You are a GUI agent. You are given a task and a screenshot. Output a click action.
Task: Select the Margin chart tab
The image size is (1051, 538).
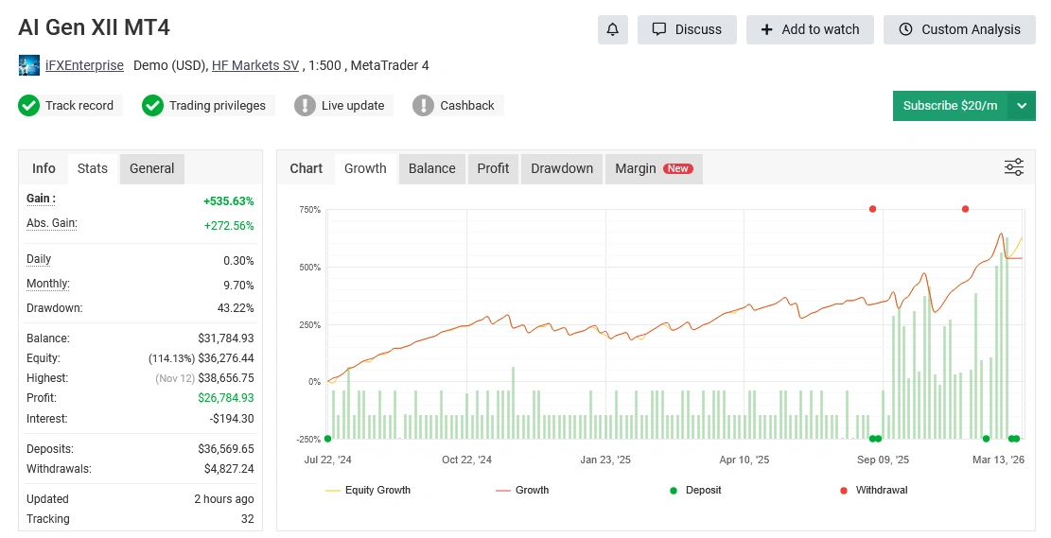[653, 168]
